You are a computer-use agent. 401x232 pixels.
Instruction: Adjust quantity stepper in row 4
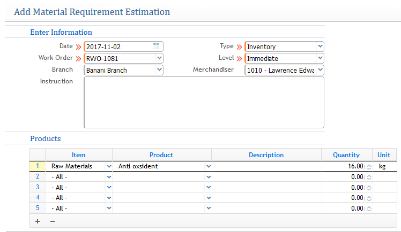369,198
